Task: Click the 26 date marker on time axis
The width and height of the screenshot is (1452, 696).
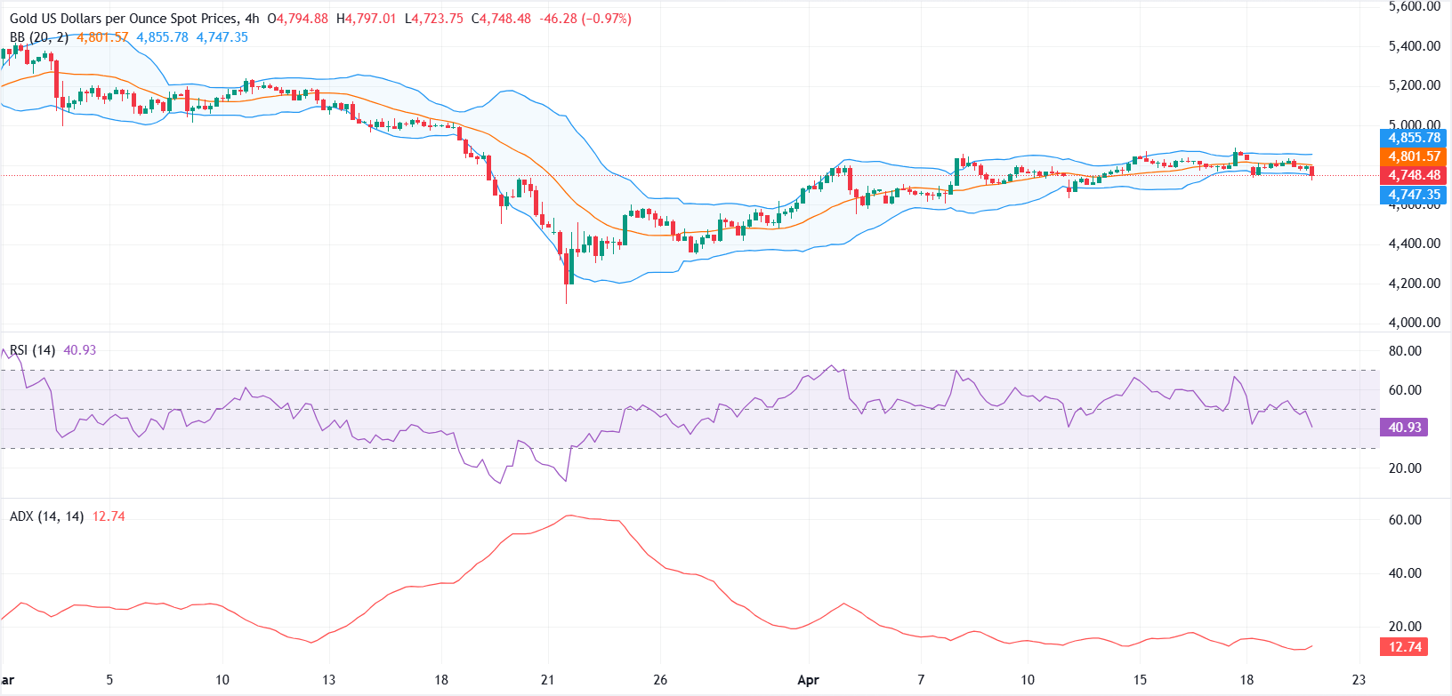Action: point(660,680)
